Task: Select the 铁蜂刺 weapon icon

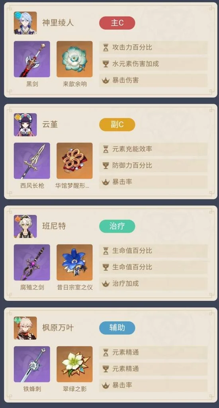Action: (x=32, y=364)
